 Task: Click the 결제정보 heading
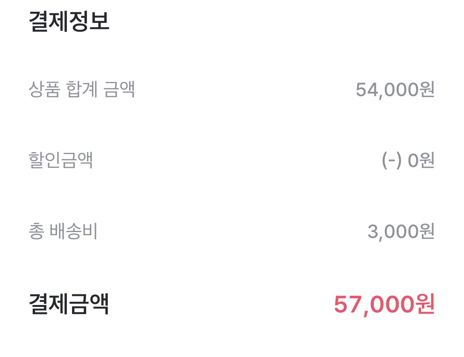69,22
